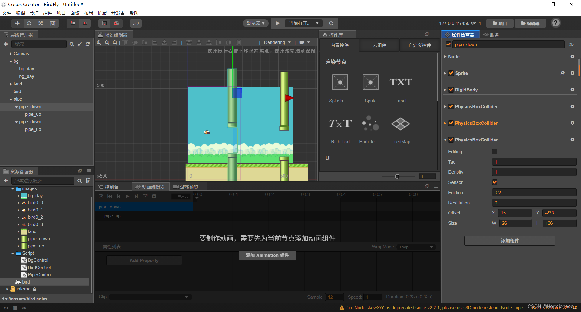Toggle animation edit mode icon
The height and width of the screenshot is (312, 581).
click(101, 197)
